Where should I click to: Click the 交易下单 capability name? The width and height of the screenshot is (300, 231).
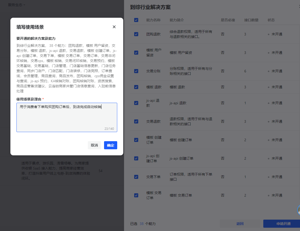click(153, 177)
